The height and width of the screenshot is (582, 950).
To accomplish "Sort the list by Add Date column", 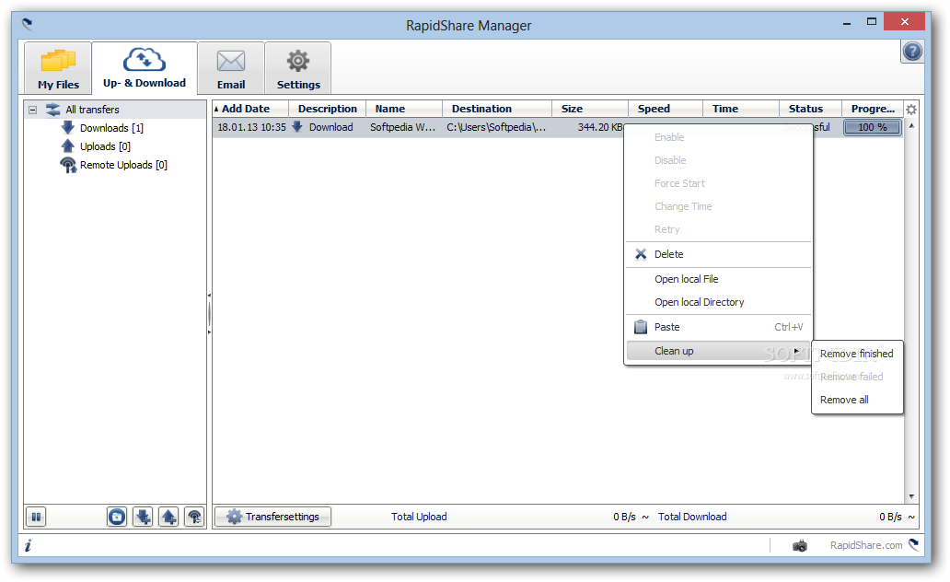I will (x=249, y=109).
